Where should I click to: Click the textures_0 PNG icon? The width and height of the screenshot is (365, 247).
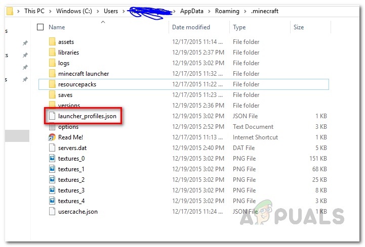click(x=52, y=159)
